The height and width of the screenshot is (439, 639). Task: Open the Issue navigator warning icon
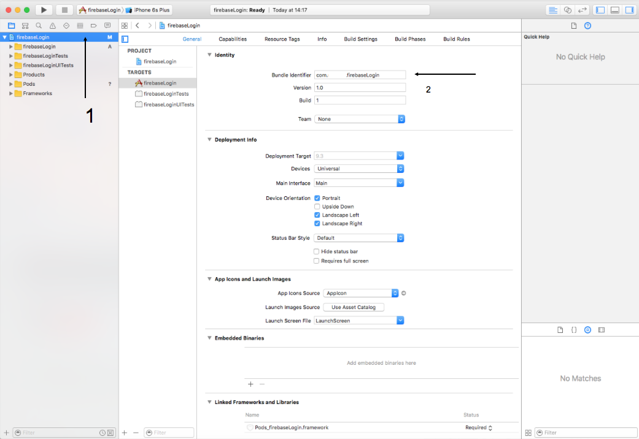pyautogui.click(x=53, y=26)
